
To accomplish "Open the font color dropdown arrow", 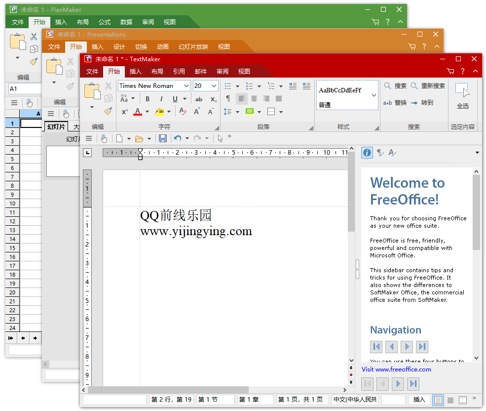I will [x=147, y=112].
